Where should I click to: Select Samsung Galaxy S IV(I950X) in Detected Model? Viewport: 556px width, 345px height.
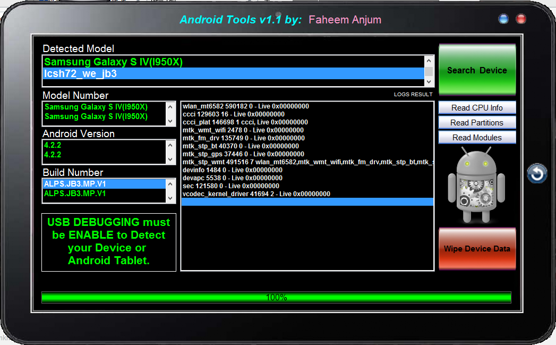[x=233, y=62]
